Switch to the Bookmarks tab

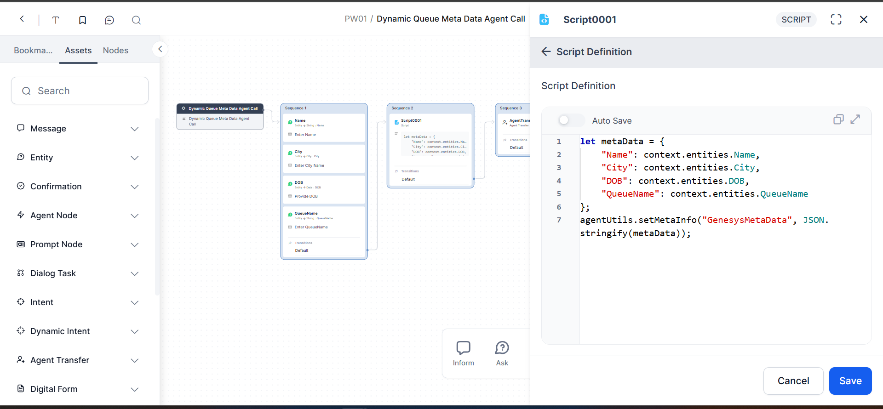point(33,51)
